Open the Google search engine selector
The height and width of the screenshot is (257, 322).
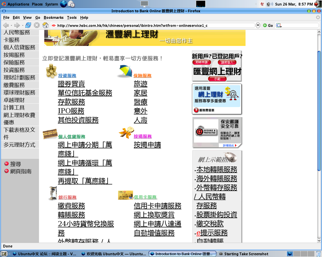(x=279, y=25)
